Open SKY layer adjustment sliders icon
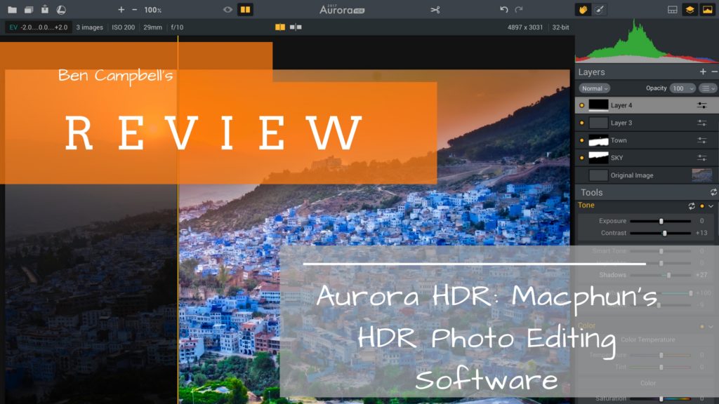The image size is (719, 404). pyautogui.click(x=702, y=158)
